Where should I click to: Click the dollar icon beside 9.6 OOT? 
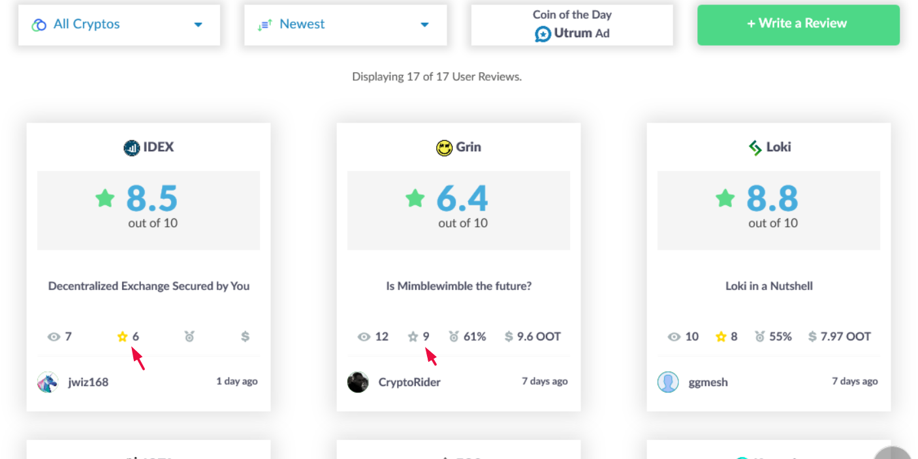509,337
